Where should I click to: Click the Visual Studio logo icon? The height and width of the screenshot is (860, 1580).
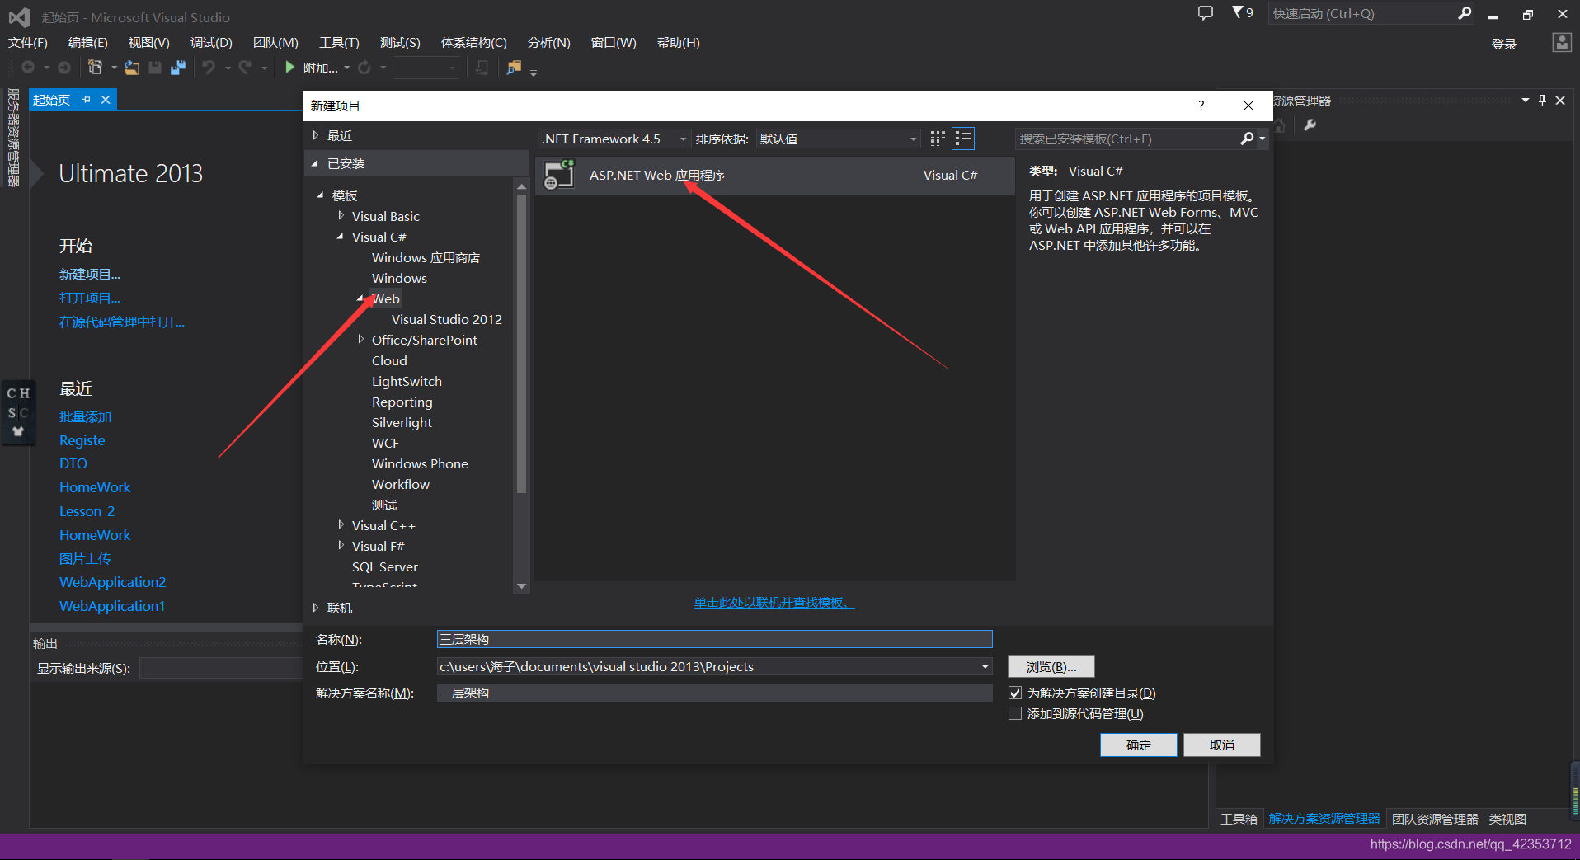[x=19, y=17]
